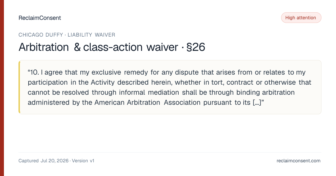Click American Arbitration Association in the quote
Image resolution: width=336 pixels, height=176 pixels.
pos(148,103)
